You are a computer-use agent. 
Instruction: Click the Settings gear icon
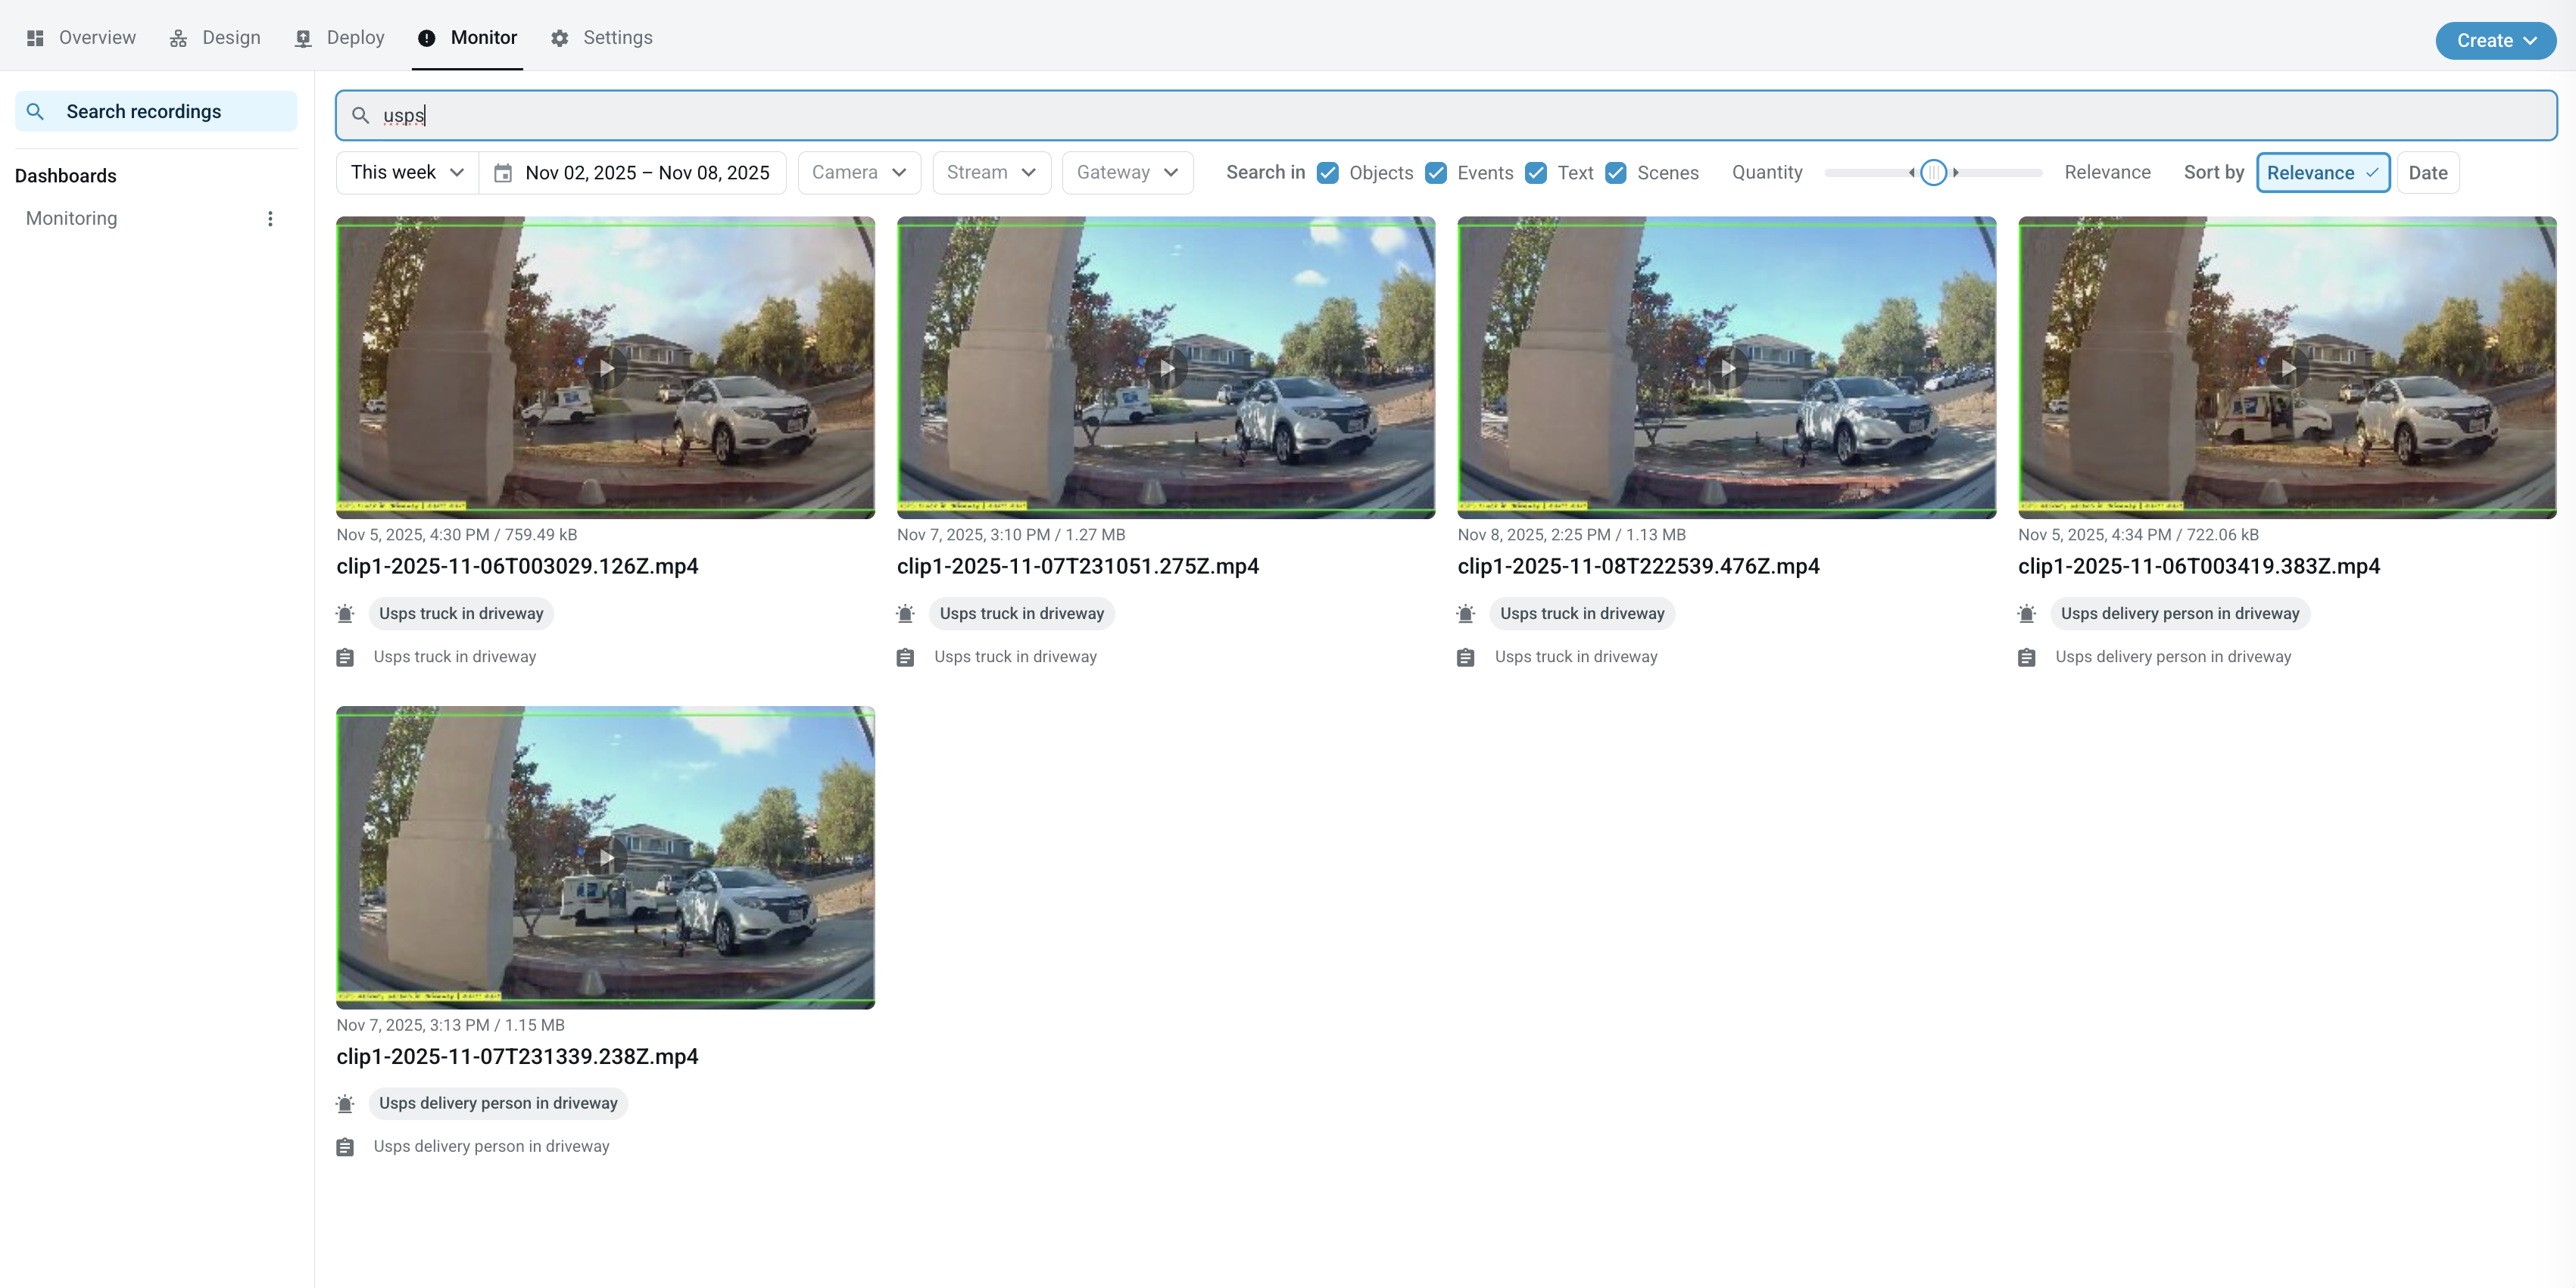(x=560, y=38)
